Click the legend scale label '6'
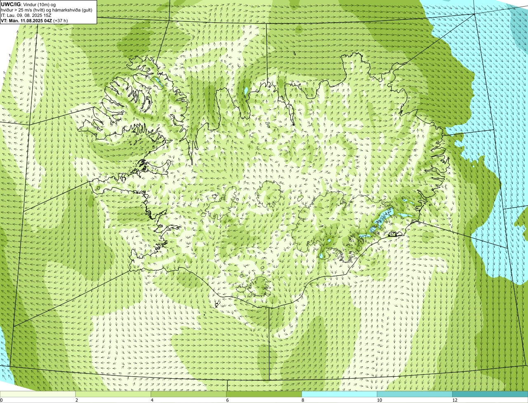 [x=227, y=400]
